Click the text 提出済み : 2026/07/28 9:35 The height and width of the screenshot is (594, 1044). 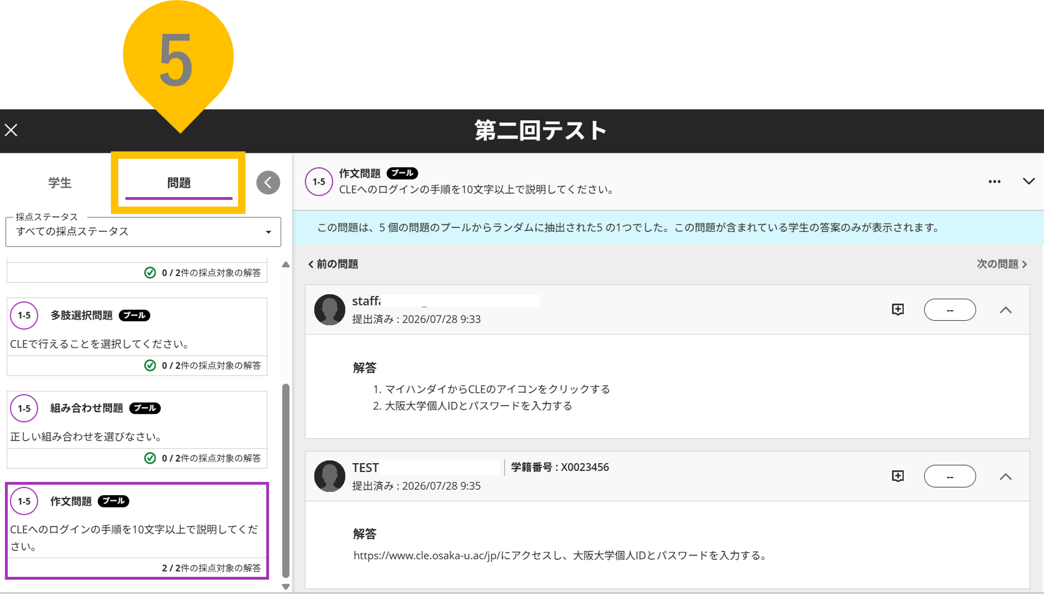tap(416, 486)
